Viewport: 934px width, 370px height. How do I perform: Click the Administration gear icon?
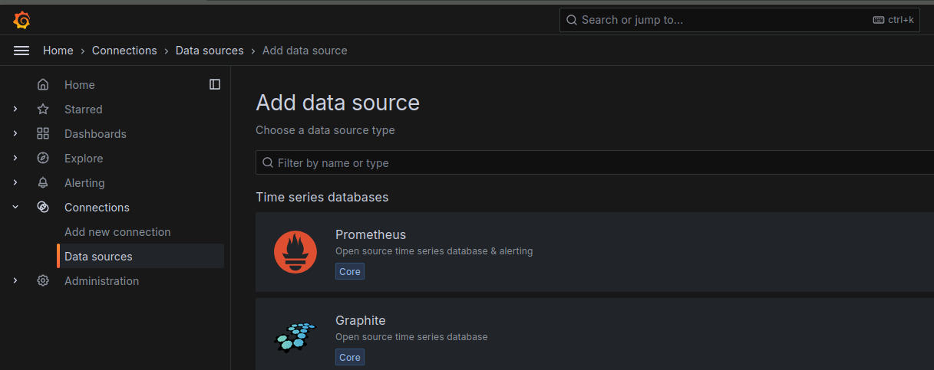coord(43,281)
